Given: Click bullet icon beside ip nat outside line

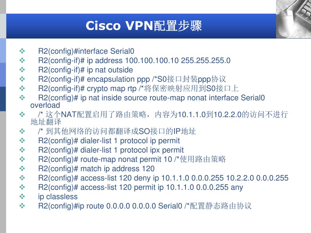Looking at the screenshot, I should (x=22, y=70).
